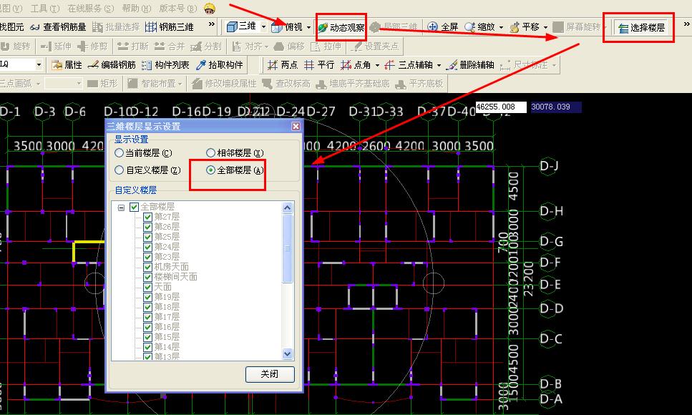Open the 在线服务(S) menu
The image size is (692, 415).
point(90,9)
